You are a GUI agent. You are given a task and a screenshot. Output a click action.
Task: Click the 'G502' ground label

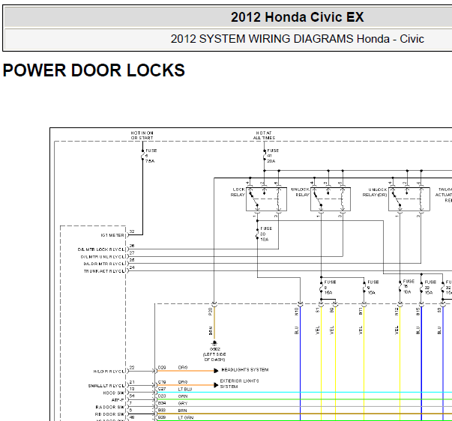coord(215,349)
